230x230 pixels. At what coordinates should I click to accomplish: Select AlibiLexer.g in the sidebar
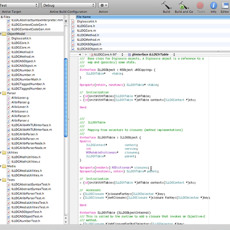pyautogui.click(x=20, y=98)
